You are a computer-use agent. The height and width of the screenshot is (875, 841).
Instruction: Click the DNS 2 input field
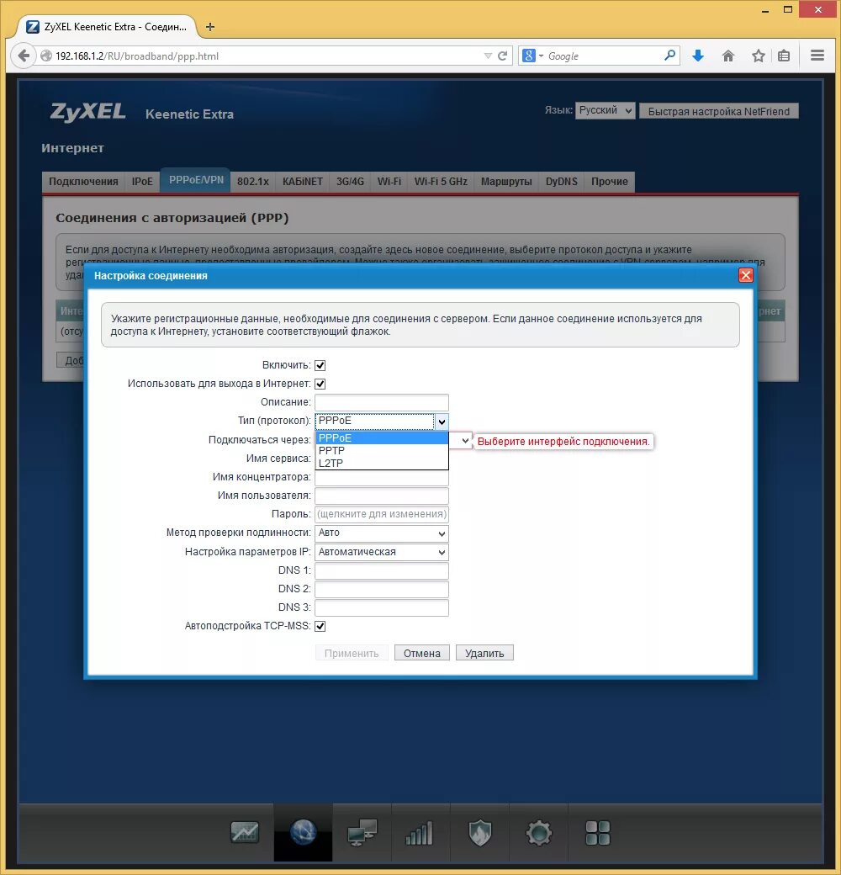pos(382,589)
